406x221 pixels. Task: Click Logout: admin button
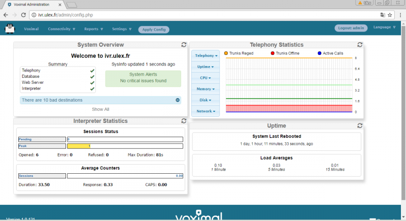[351, 28]
